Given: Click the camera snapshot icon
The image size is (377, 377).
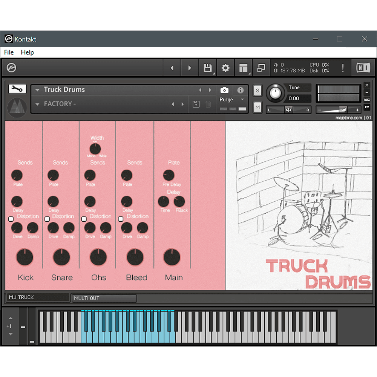Looking at the screenshot, I should click(x=224, y=90).
